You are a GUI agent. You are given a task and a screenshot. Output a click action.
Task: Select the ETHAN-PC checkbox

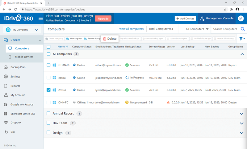(48, 65)
